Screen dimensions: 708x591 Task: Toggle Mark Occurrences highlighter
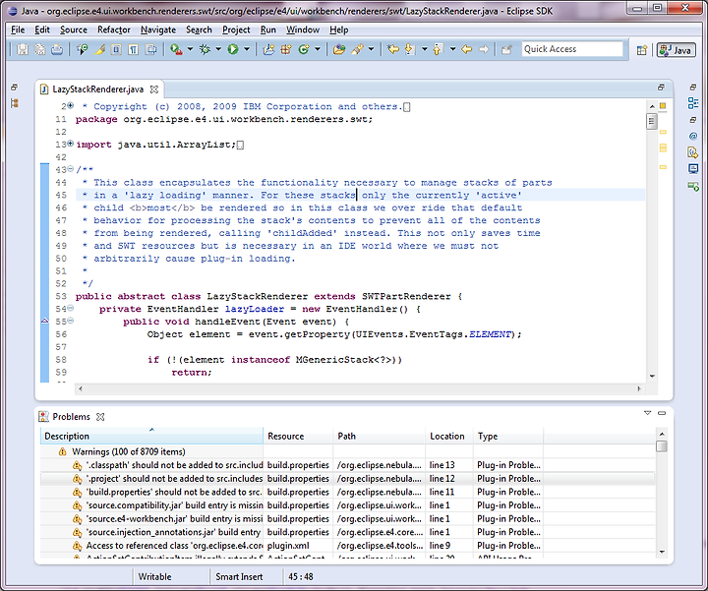coord(99,49)
